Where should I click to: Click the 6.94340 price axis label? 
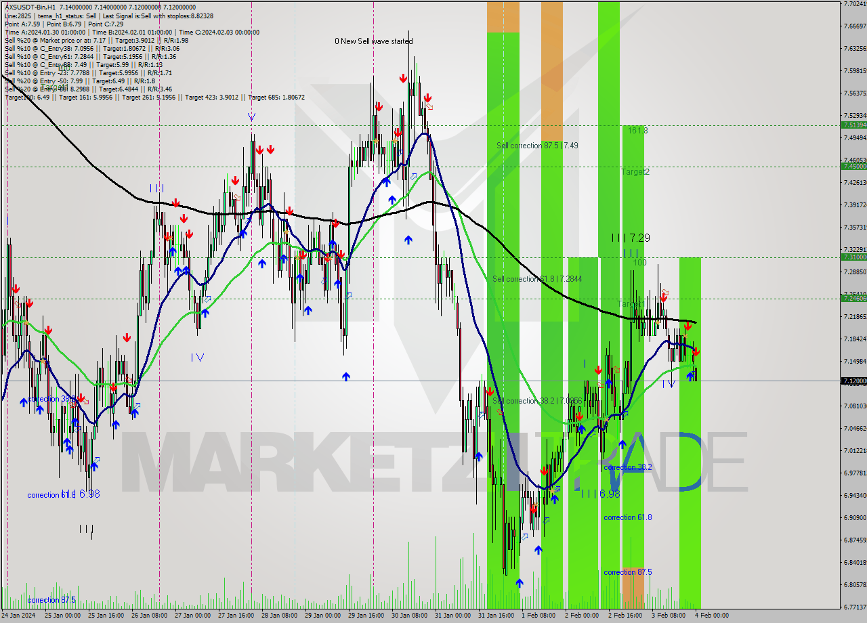854,495
